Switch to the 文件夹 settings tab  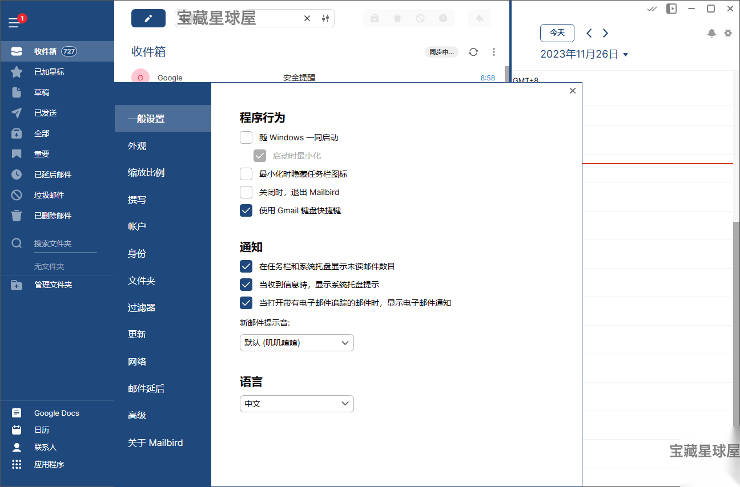[x=163, y=281]
